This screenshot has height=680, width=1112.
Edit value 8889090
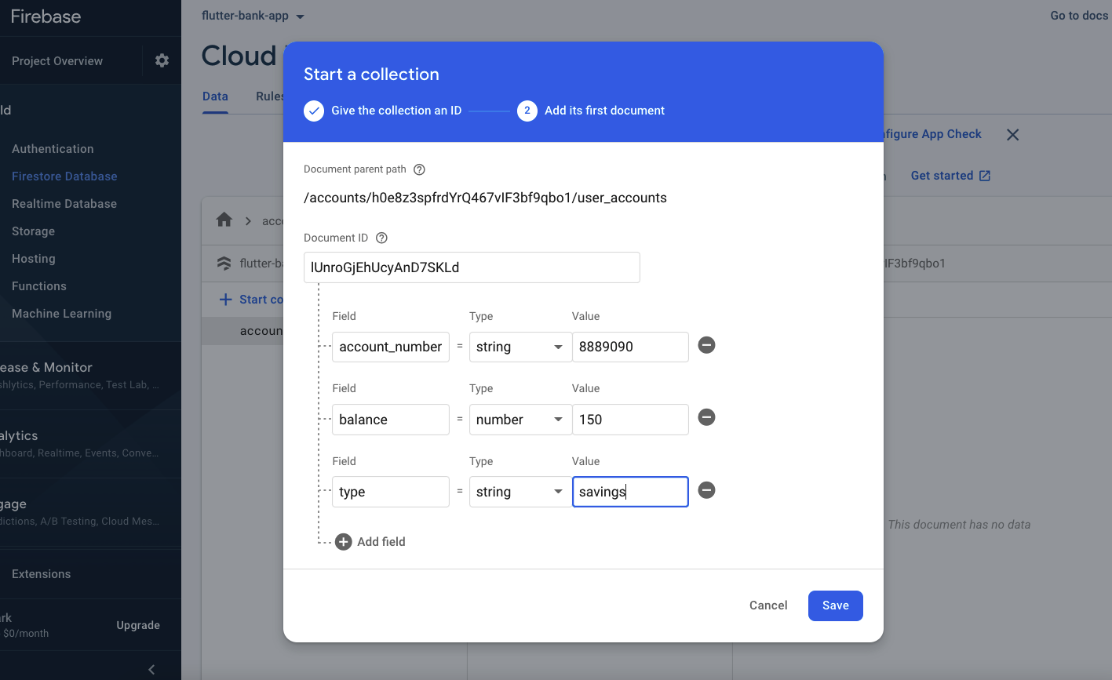point(630,347)
